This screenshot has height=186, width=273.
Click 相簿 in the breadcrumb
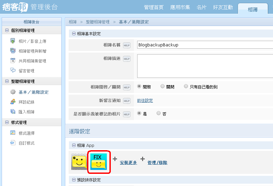coord(73,22)
